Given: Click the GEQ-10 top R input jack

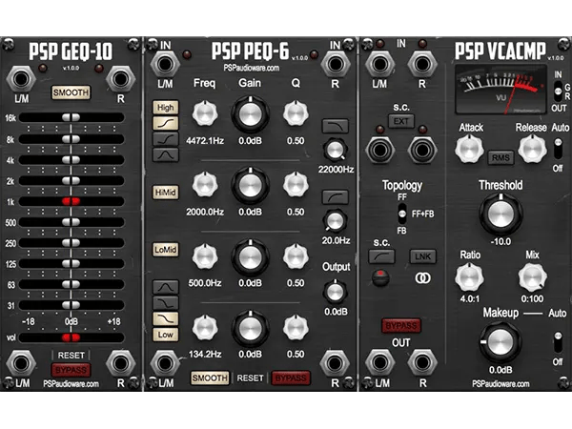Looking at the screenshot, I should tap(121, 79).
